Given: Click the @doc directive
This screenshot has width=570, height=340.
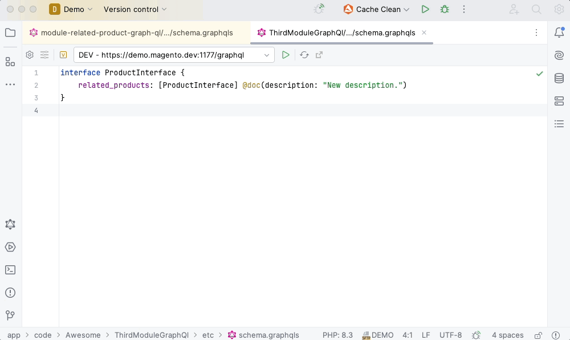Looking at the screenshot, I should tap(251, 85).
